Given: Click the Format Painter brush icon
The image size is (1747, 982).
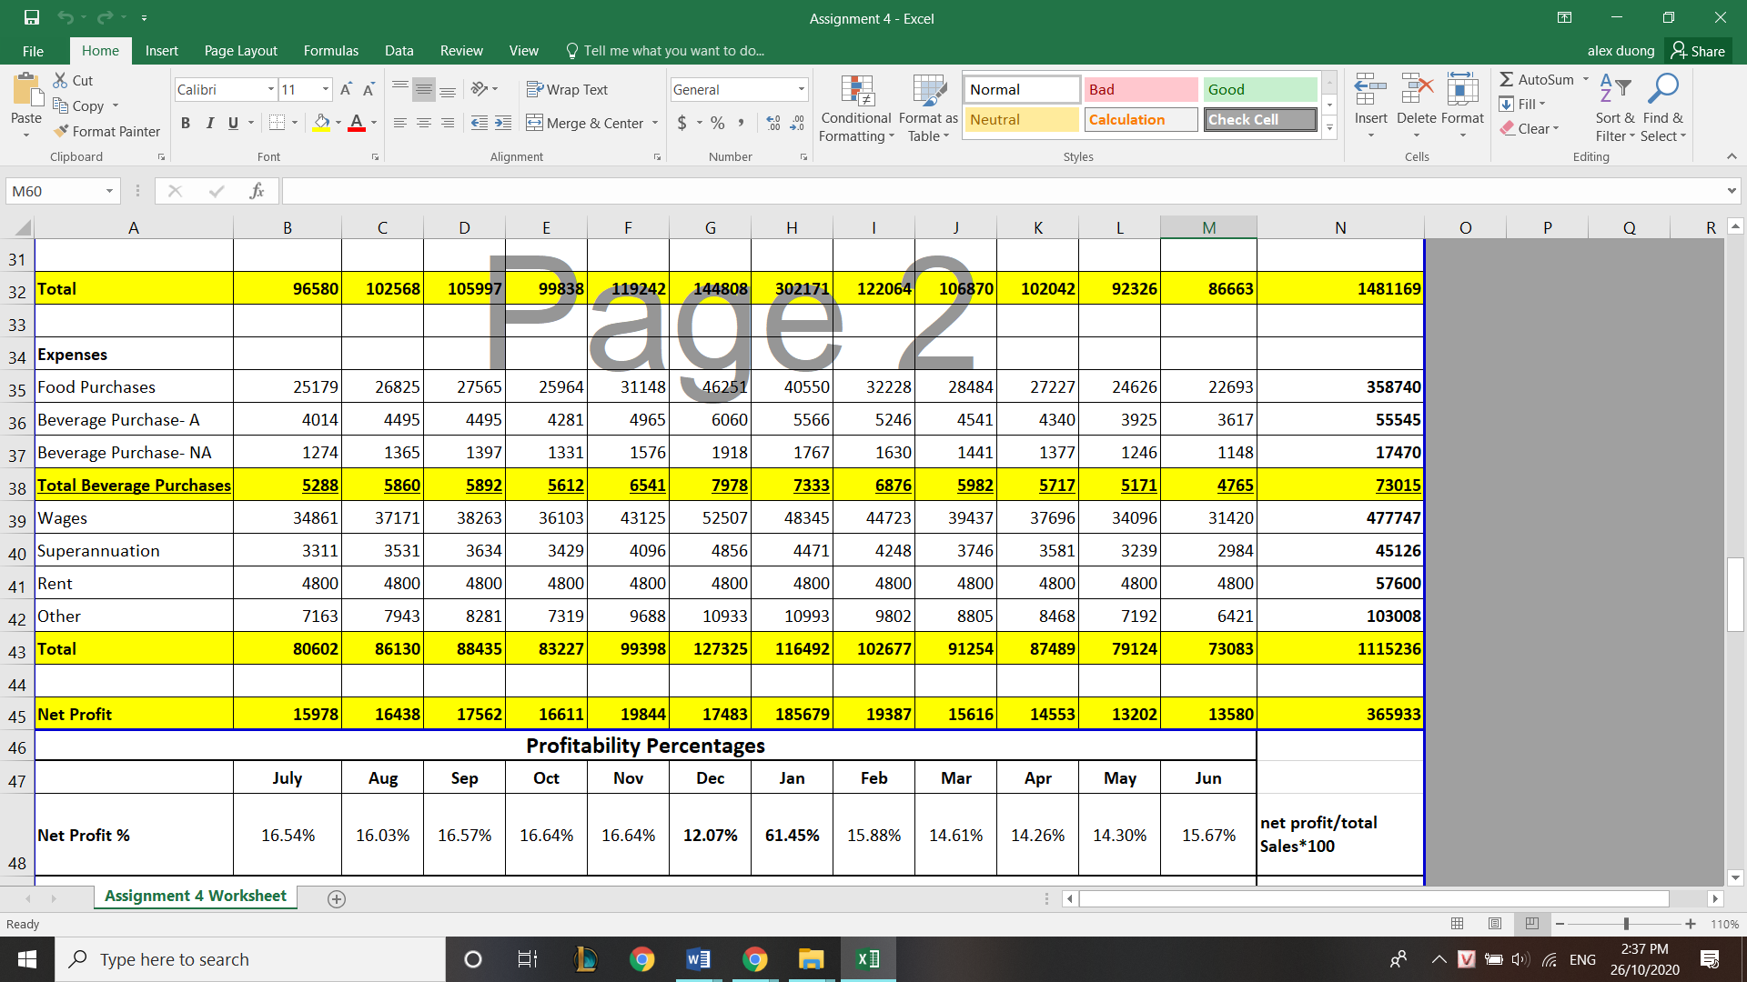Looking at the screenshot, I should click(x=62, y=131).
